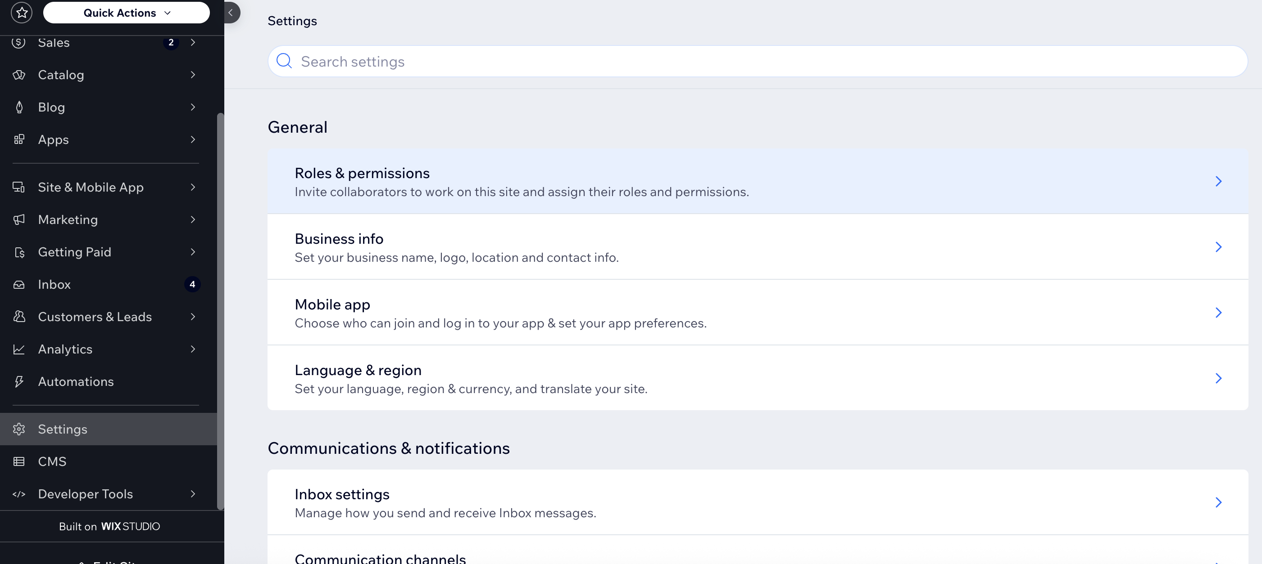Open the Quick Actions dropdown
1262x564 pixels.
coord(127,13)
